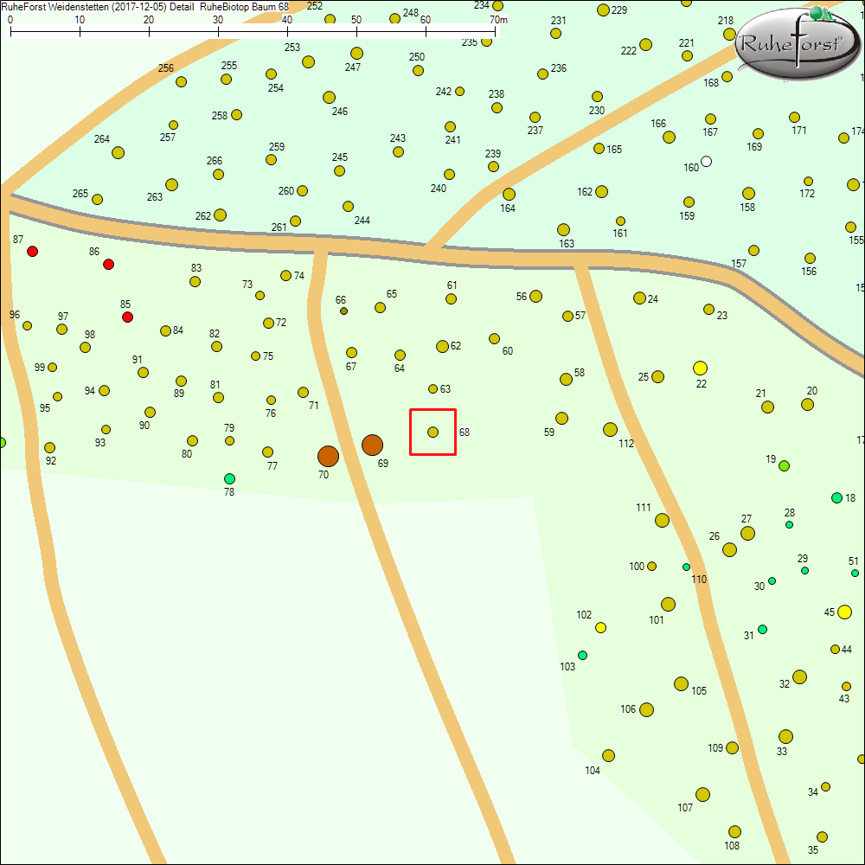Click the distance scale bar
Screen dimensions: 865x865
pos(253,30)
